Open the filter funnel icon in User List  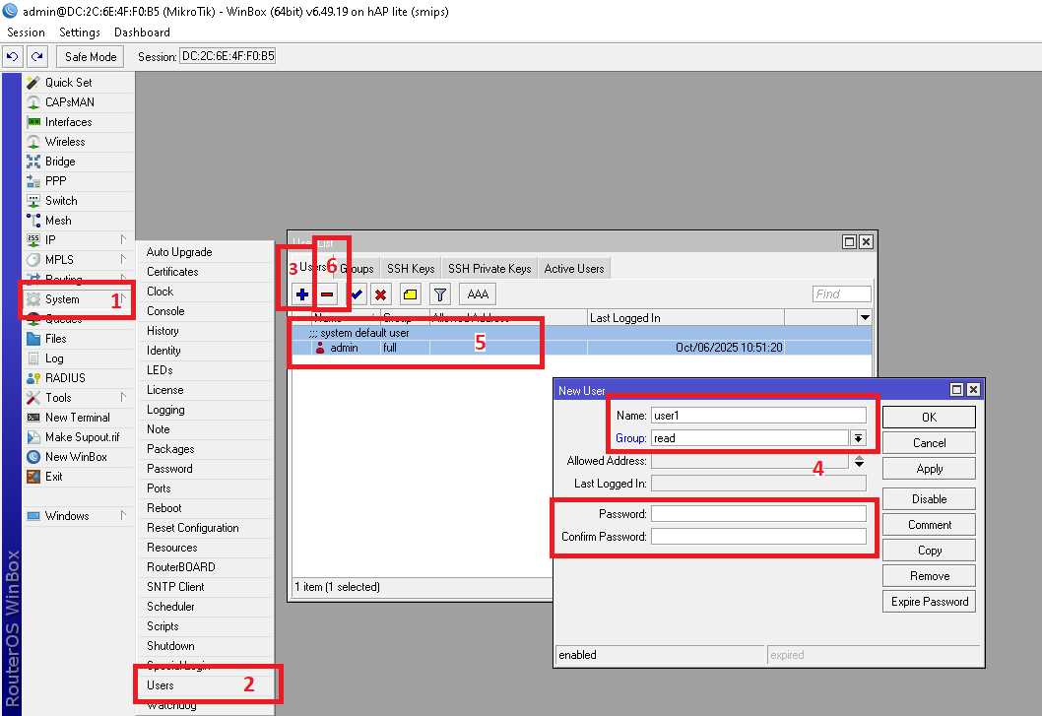pos(440,294)
